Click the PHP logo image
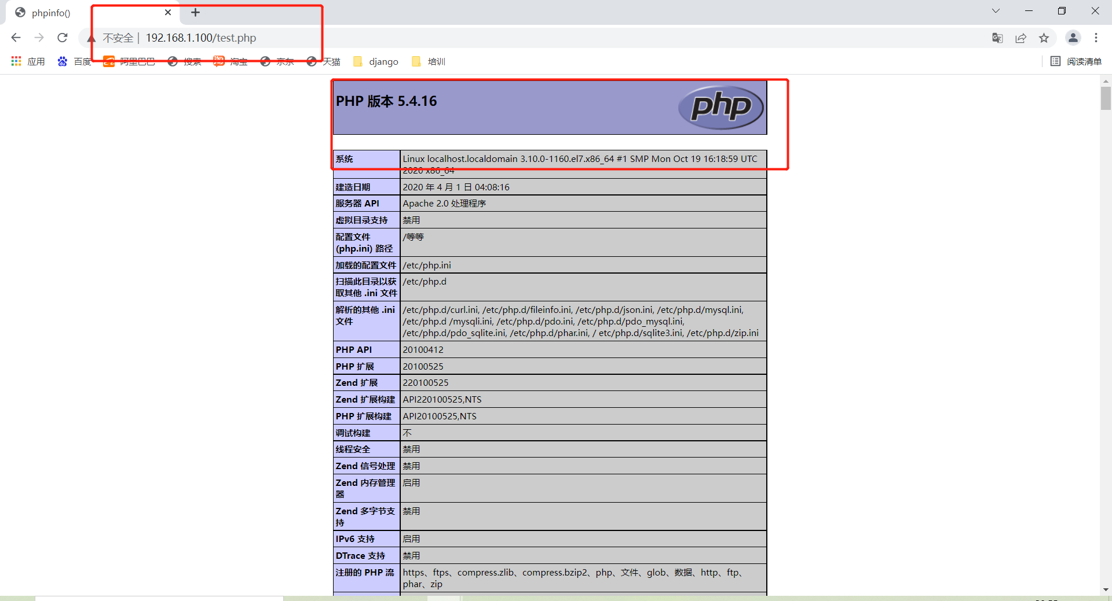Screen dimensions: 1112x601 [x=721, y=108]
